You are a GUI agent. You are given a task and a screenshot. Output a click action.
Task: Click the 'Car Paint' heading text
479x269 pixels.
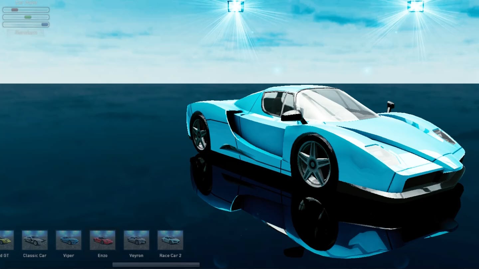pyautogui.click(x=26, y=3)
